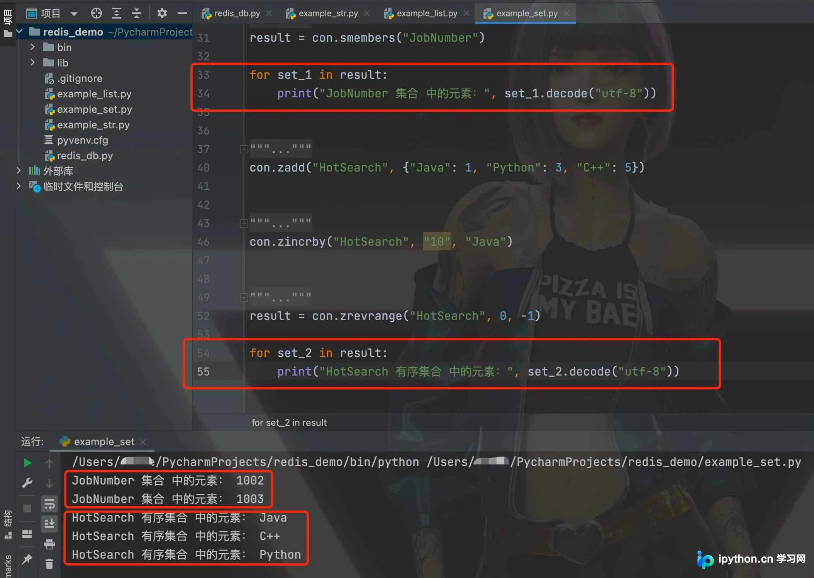Close the example_set run tab
The image size is (814, 578).
[143, 442]
